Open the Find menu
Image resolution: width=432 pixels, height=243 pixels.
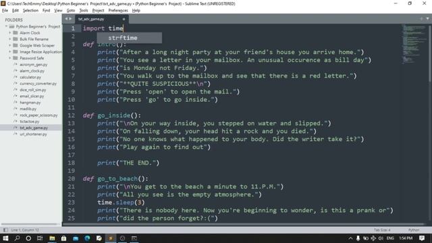pyautogui.click(x=47, y=11)
